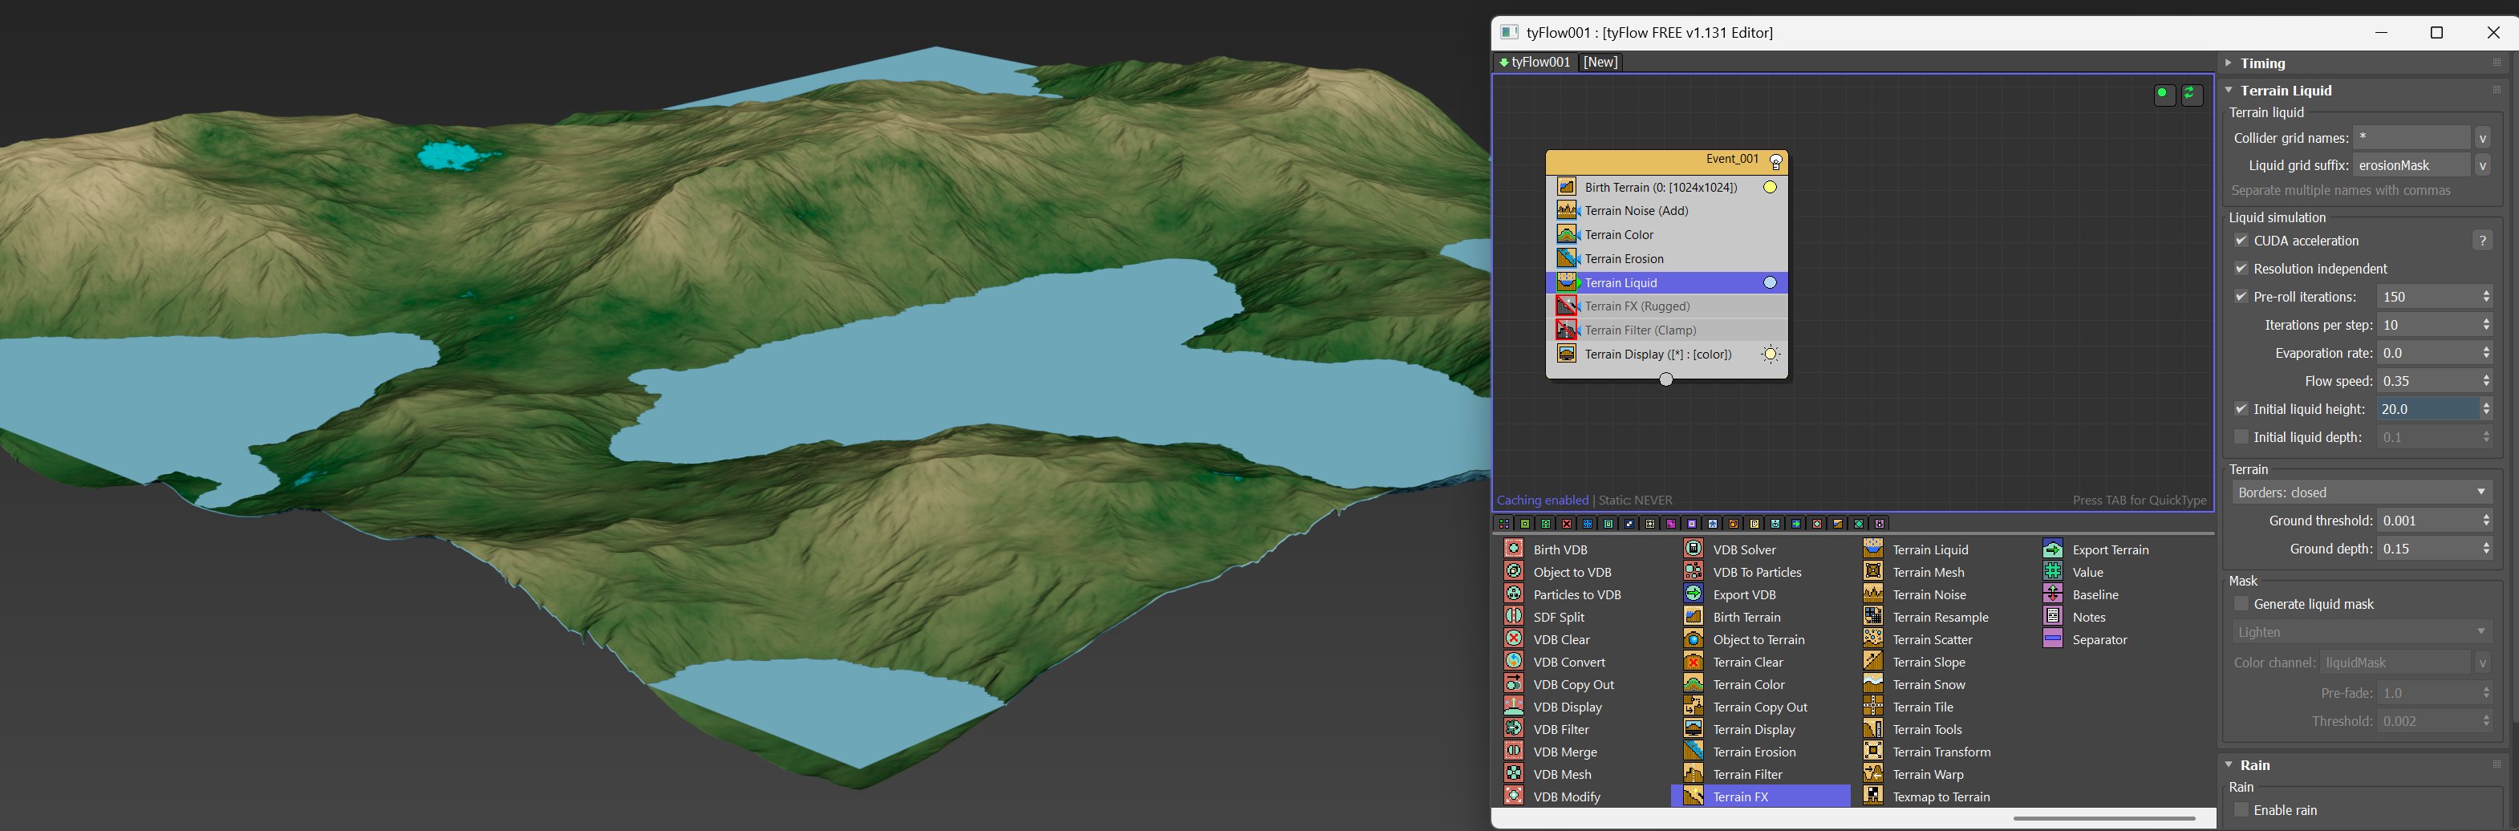Click the Flow speed value field
This screenshot has height=831, width=2519.
coord(2425,381)
